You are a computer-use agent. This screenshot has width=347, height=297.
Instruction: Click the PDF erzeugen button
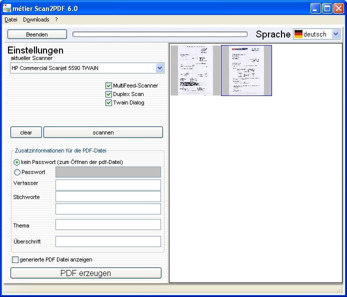[x=85, y=273]
